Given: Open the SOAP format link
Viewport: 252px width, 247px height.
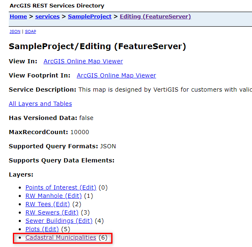Looking at the screenshot, I should coord(30,32).
